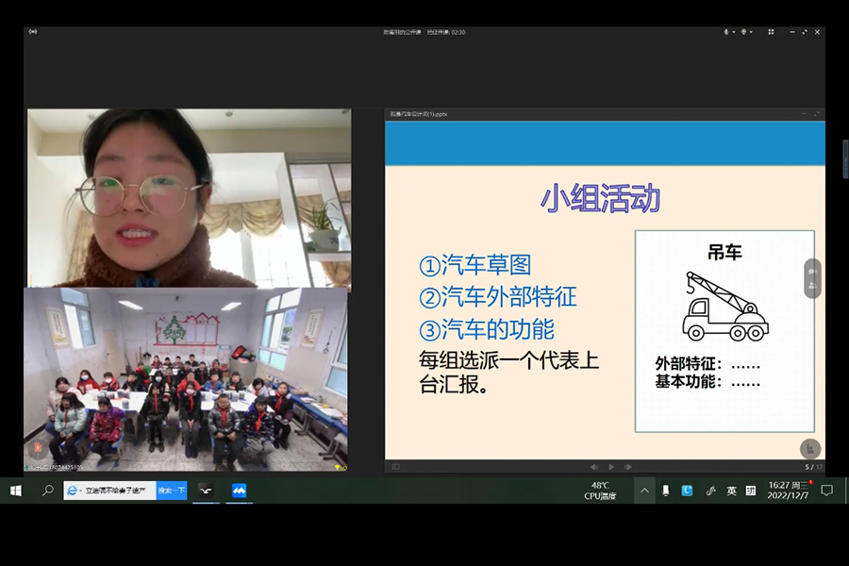Play the slideshow presentation
Image resolution: width=849 pixels, height=566 pixels.
pyautogui.click(x=611, y=467)
